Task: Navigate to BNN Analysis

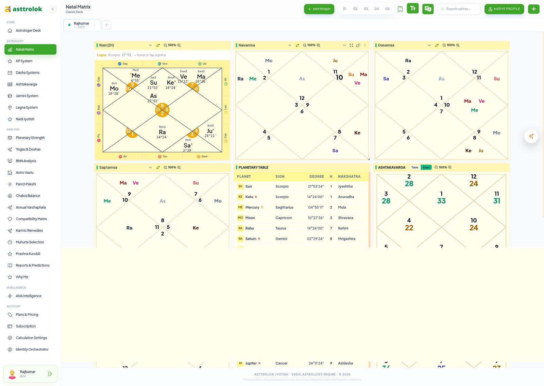Action: pyautogui.click(x=30, y=161)
